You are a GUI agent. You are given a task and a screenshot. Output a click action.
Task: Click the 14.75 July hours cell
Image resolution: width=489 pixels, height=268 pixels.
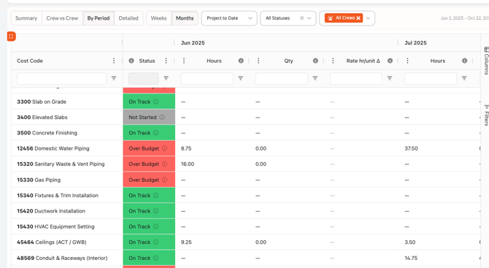tap(411, 258)
